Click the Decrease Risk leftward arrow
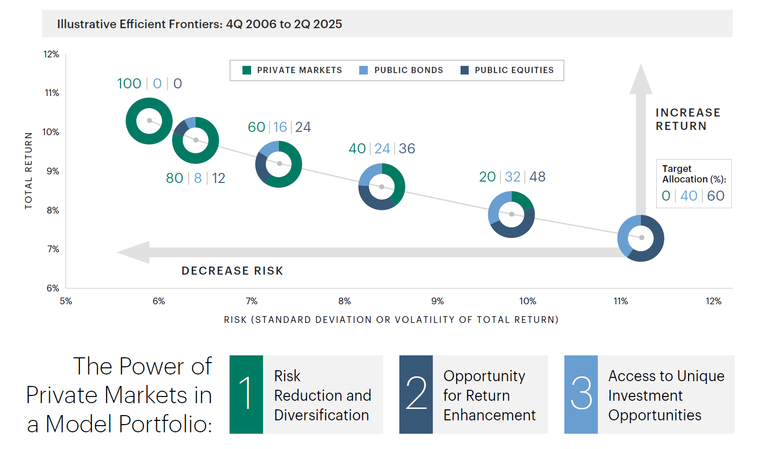 (335, 252)
